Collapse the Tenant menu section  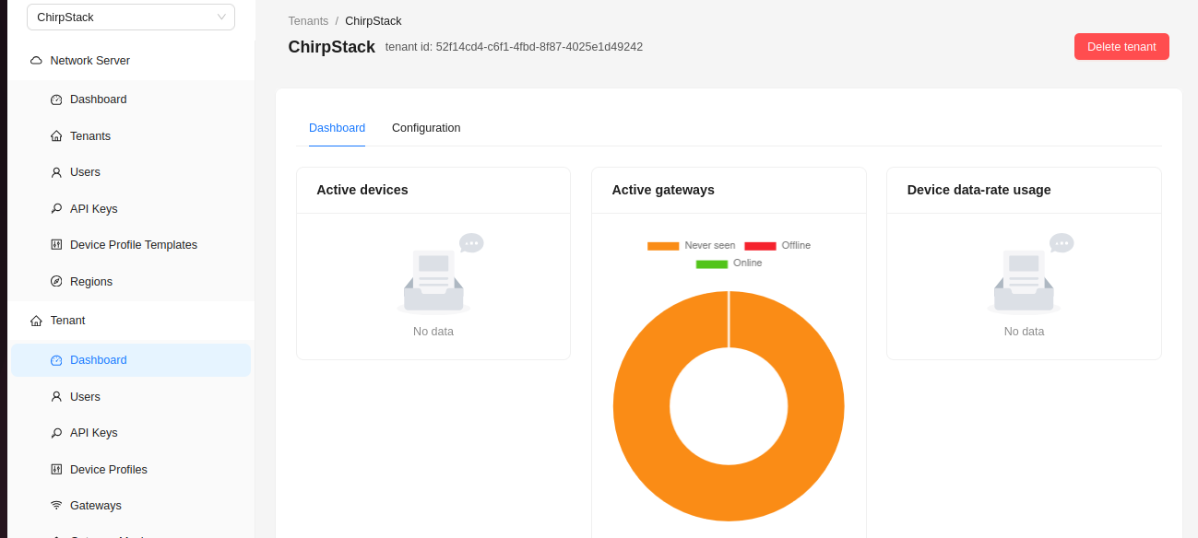pos(68,321)
